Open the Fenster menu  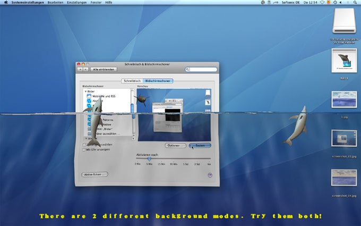tap(96, 3)
